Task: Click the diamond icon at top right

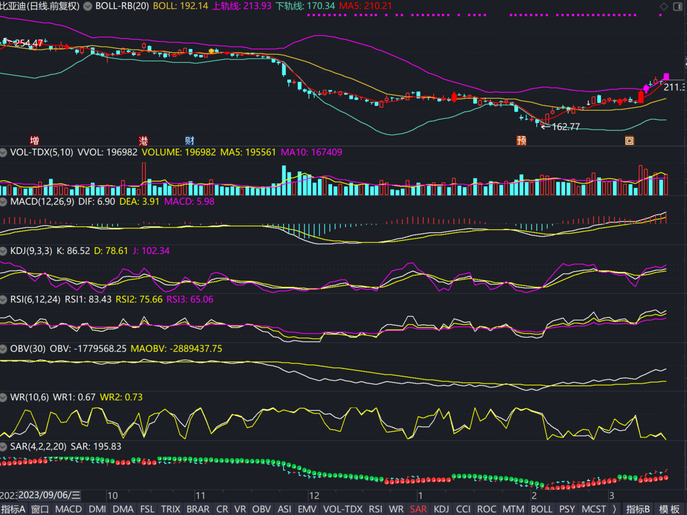Action: click(664, 7)
